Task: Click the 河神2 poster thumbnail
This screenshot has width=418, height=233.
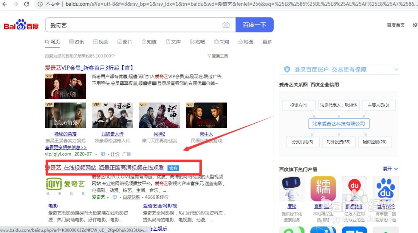Action: (x=159, y=115)
